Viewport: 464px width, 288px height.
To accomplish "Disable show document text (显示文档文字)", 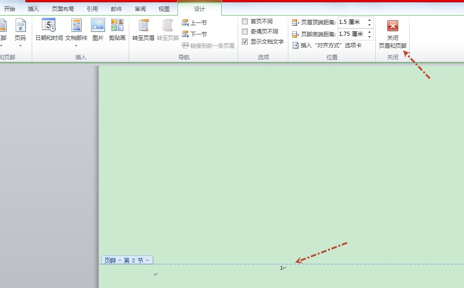I will tap(245, 41).
